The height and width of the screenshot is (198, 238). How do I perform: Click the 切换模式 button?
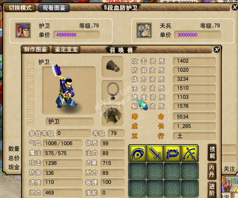[20, 8]
